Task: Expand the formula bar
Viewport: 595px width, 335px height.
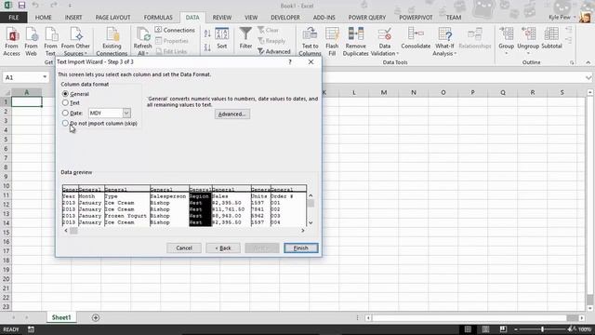Action: click(x=588, y=77)
